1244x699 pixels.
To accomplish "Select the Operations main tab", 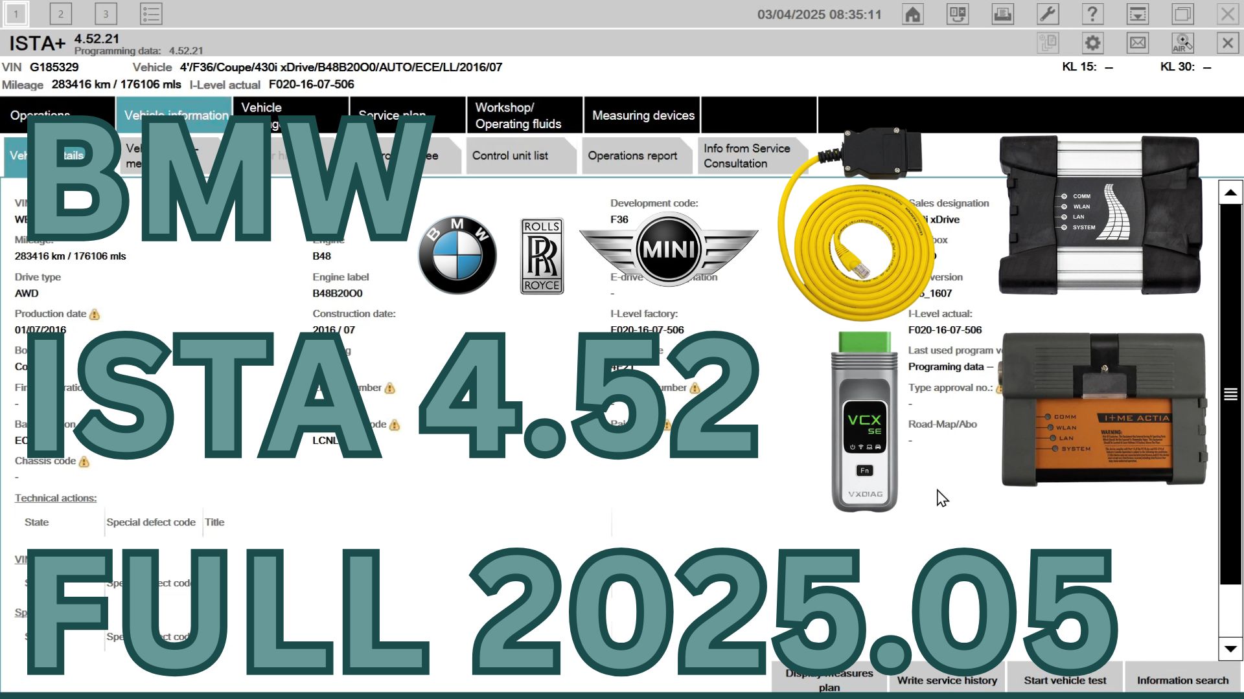I will 58,115.
